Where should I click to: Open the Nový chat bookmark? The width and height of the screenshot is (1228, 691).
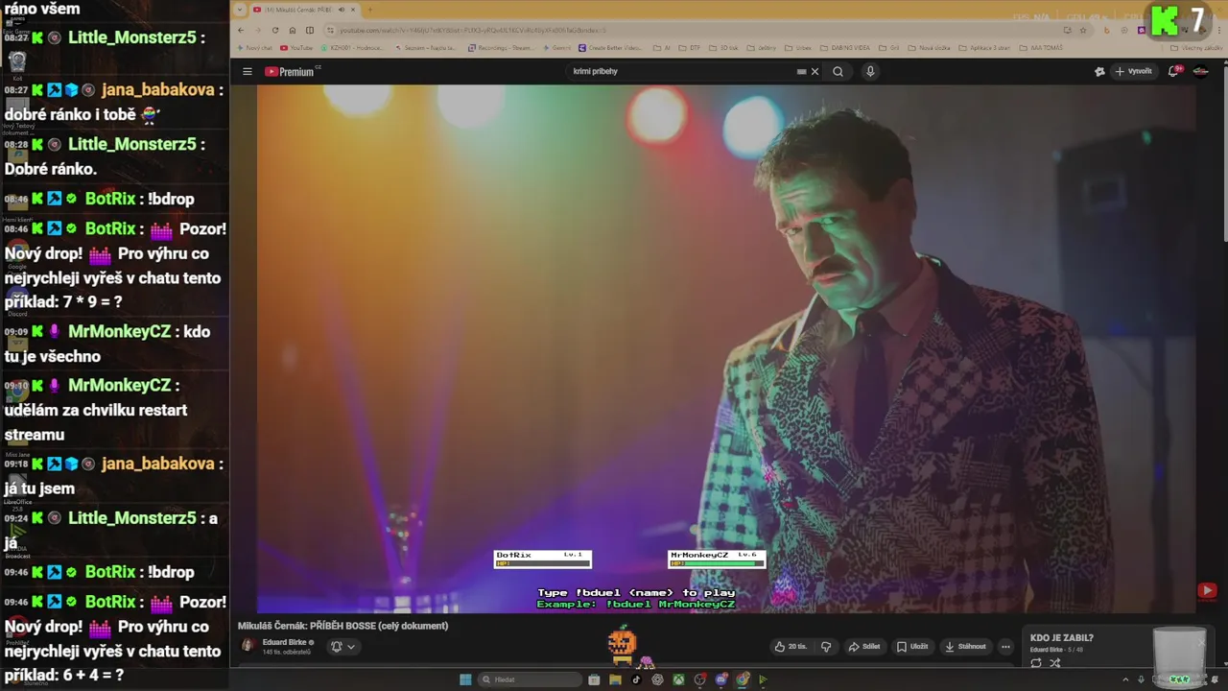coord(254,47)
